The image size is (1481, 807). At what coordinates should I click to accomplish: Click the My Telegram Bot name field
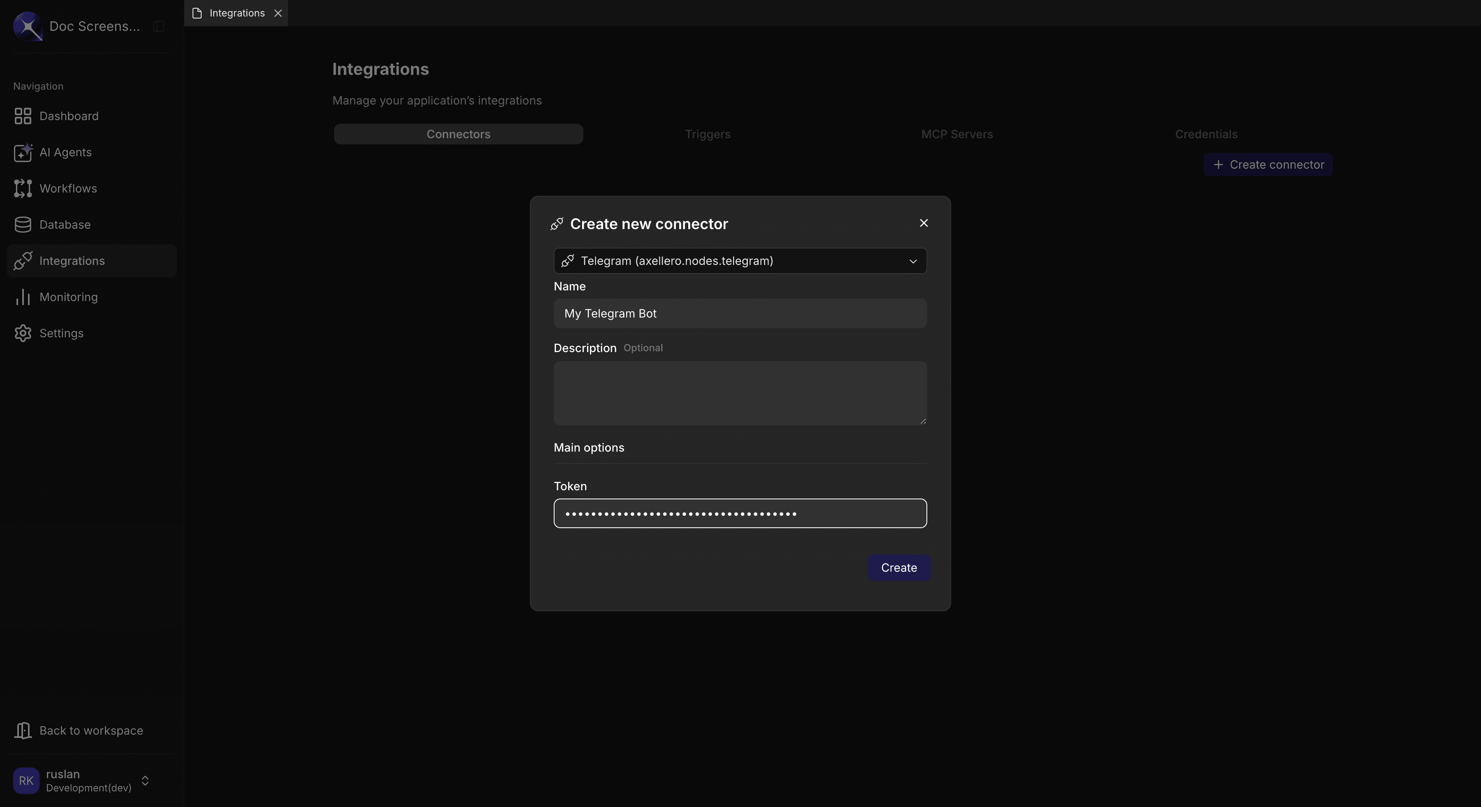coord(740,313)
